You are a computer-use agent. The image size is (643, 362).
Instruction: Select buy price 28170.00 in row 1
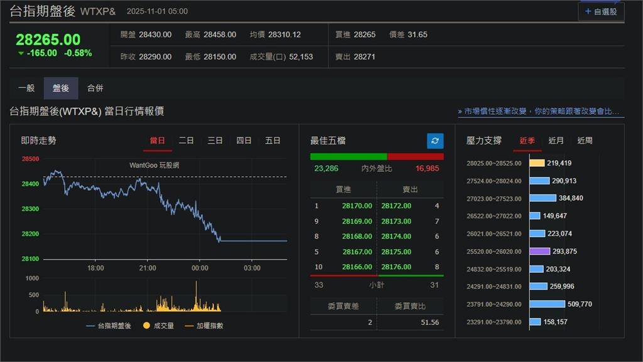click(x=356, y=205)
